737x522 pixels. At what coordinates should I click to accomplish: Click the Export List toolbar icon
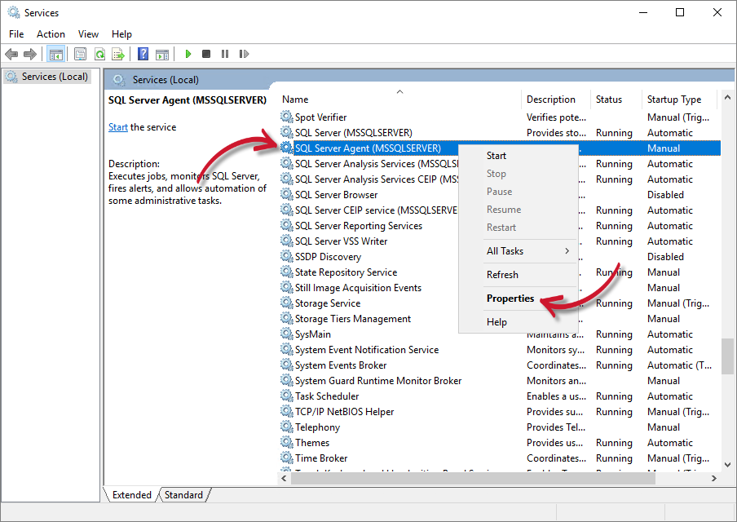click(119, 54)
